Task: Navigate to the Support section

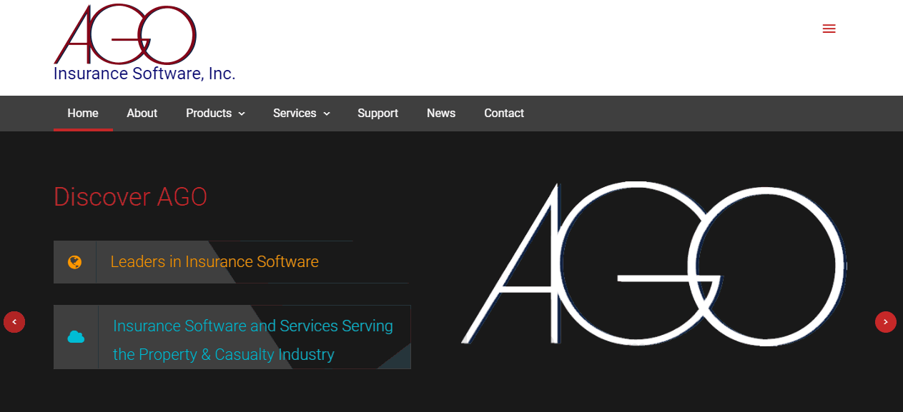Action: coord(378,113)
